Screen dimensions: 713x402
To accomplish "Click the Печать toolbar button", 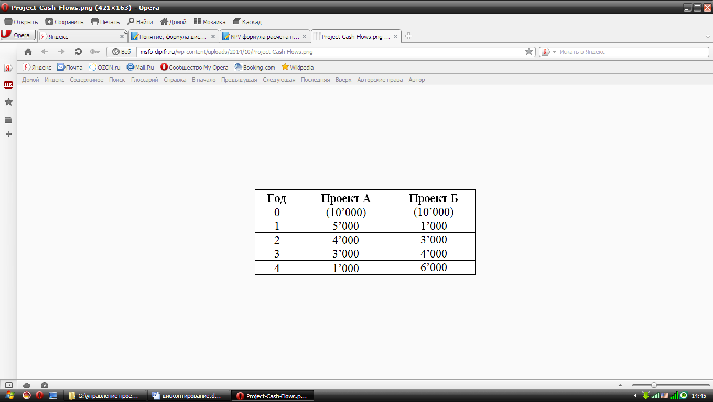I will coord(105,22).
